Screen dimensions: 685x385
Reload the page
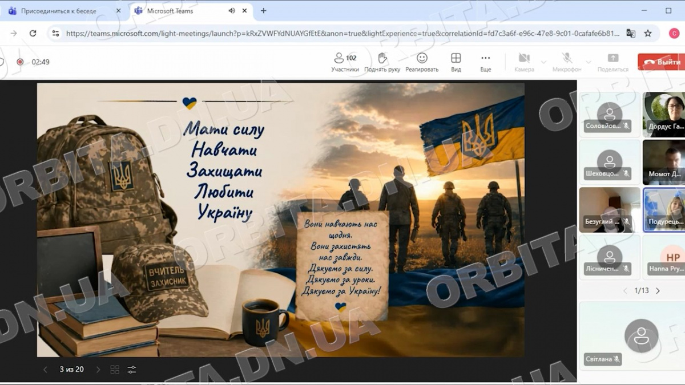[x=33, y=34]
